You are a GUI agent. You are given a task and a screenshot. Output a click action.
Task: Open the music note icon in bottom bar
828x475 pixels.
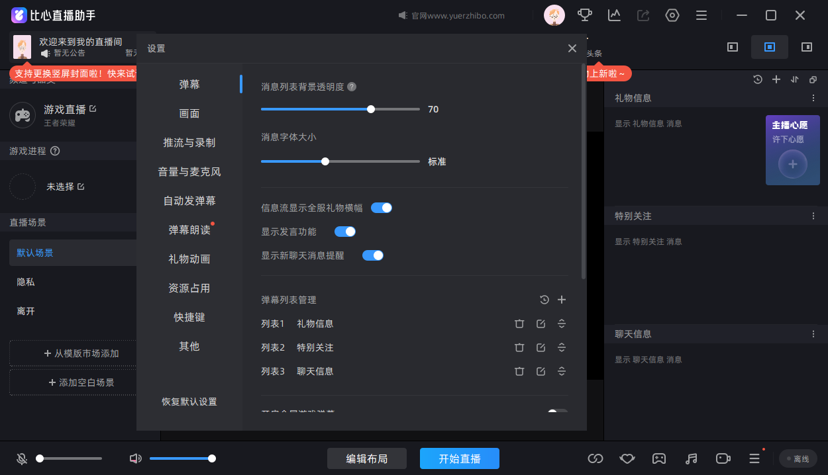coord(692,458)
